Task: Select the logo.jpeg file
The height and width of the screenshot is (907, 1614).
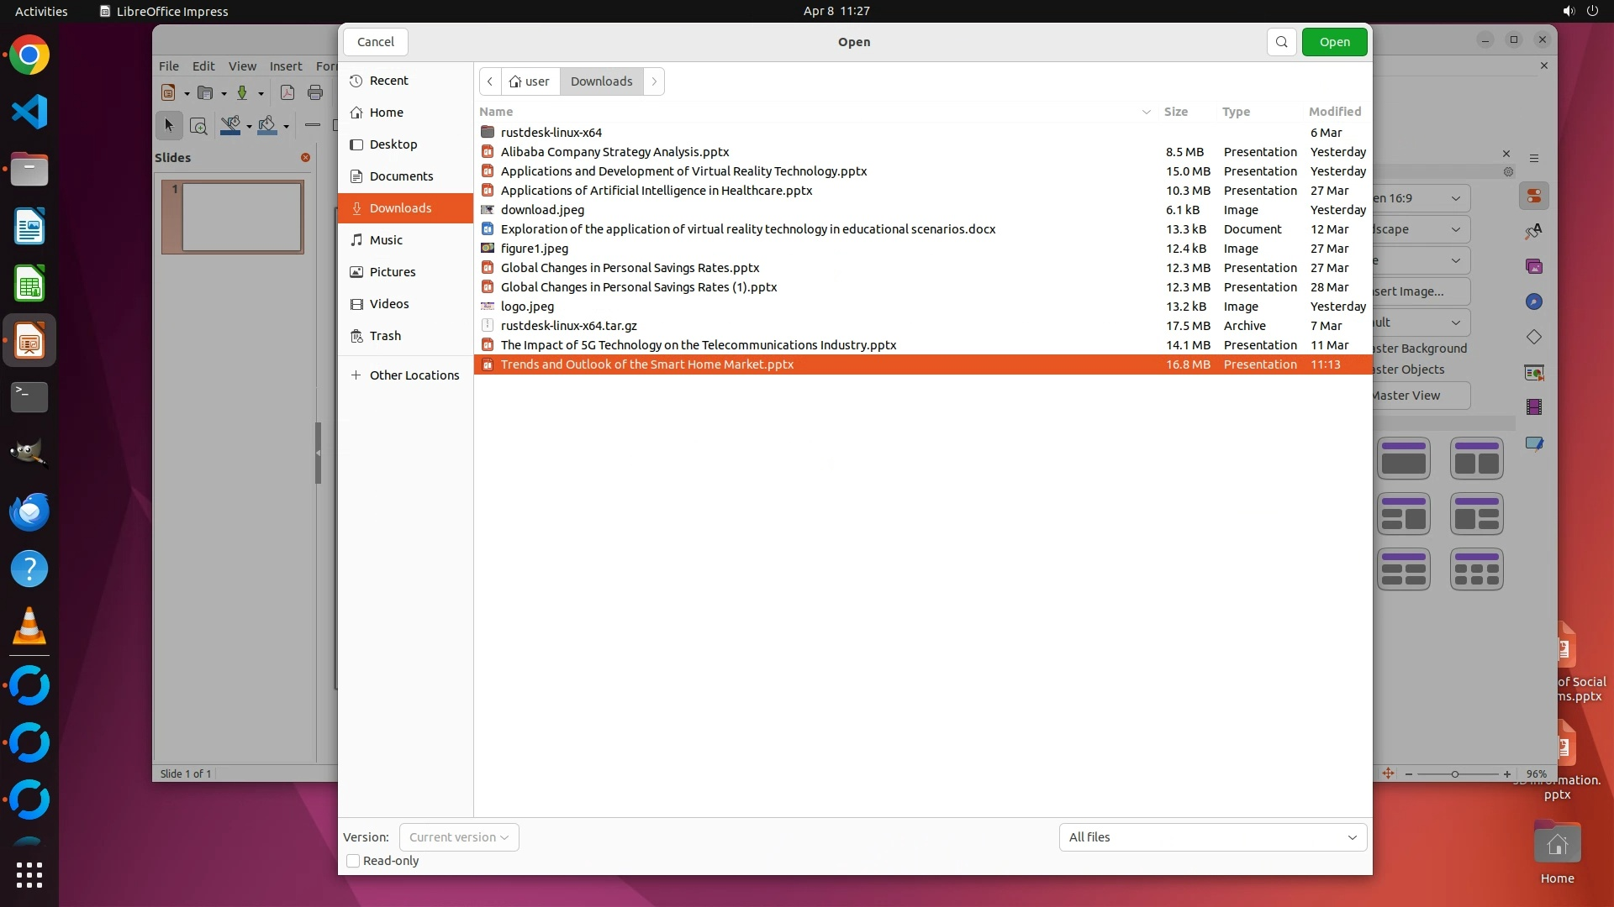Action: tap(527, 307)
